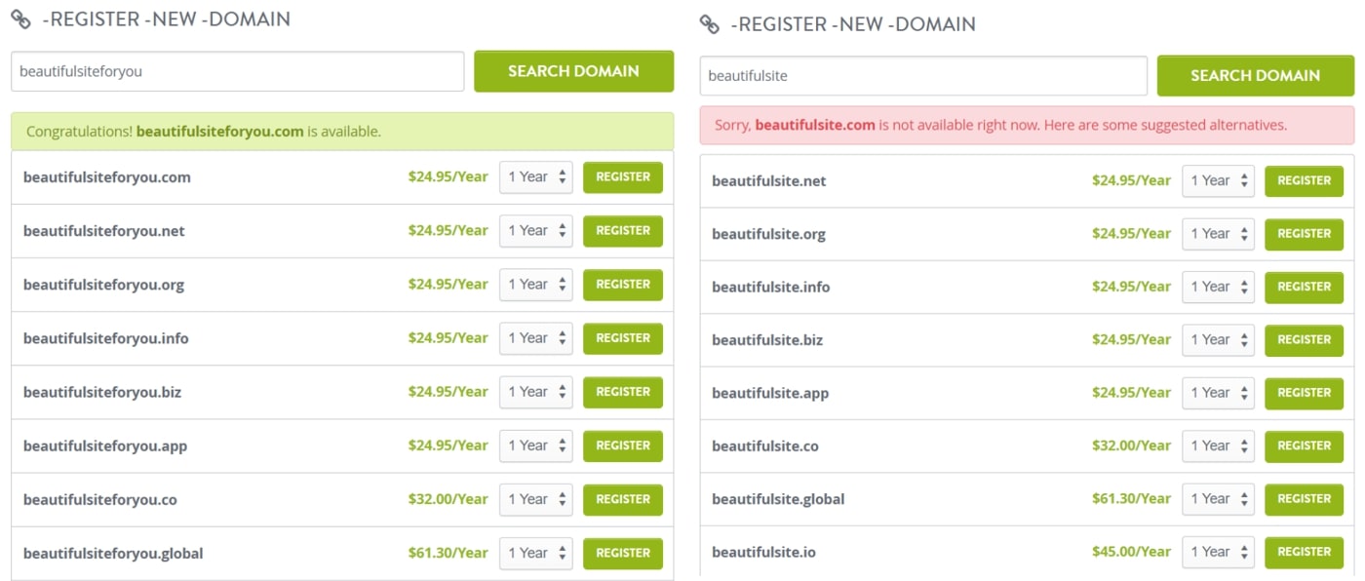Click the up stepper arrow for beautifulsiteforyou.com term
Viewport: 1365px width, 581px height.
562,173
